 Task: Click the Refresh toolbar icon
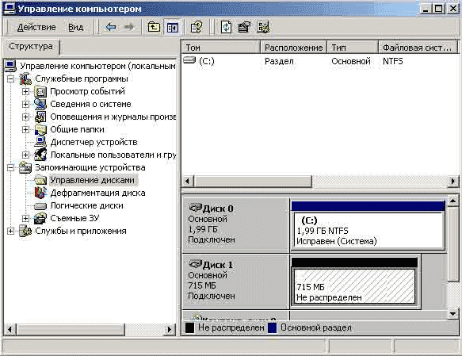click(226, 28)
